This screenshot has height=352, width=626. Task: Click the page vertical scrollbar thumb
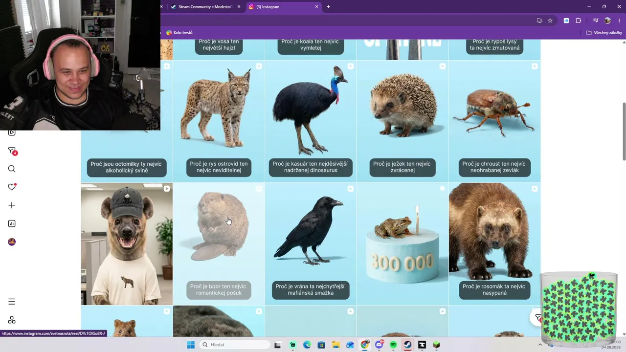click(x=624, y=131)
